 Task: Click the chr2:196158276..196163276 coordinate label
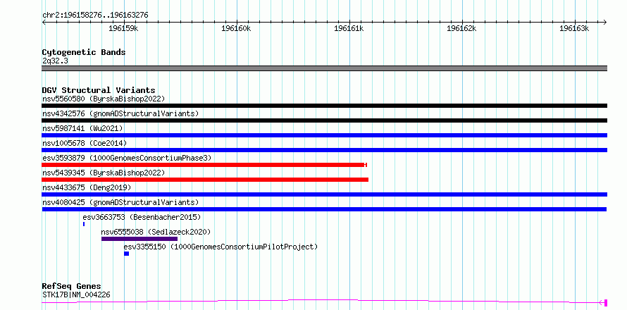[x=95, y=15]
